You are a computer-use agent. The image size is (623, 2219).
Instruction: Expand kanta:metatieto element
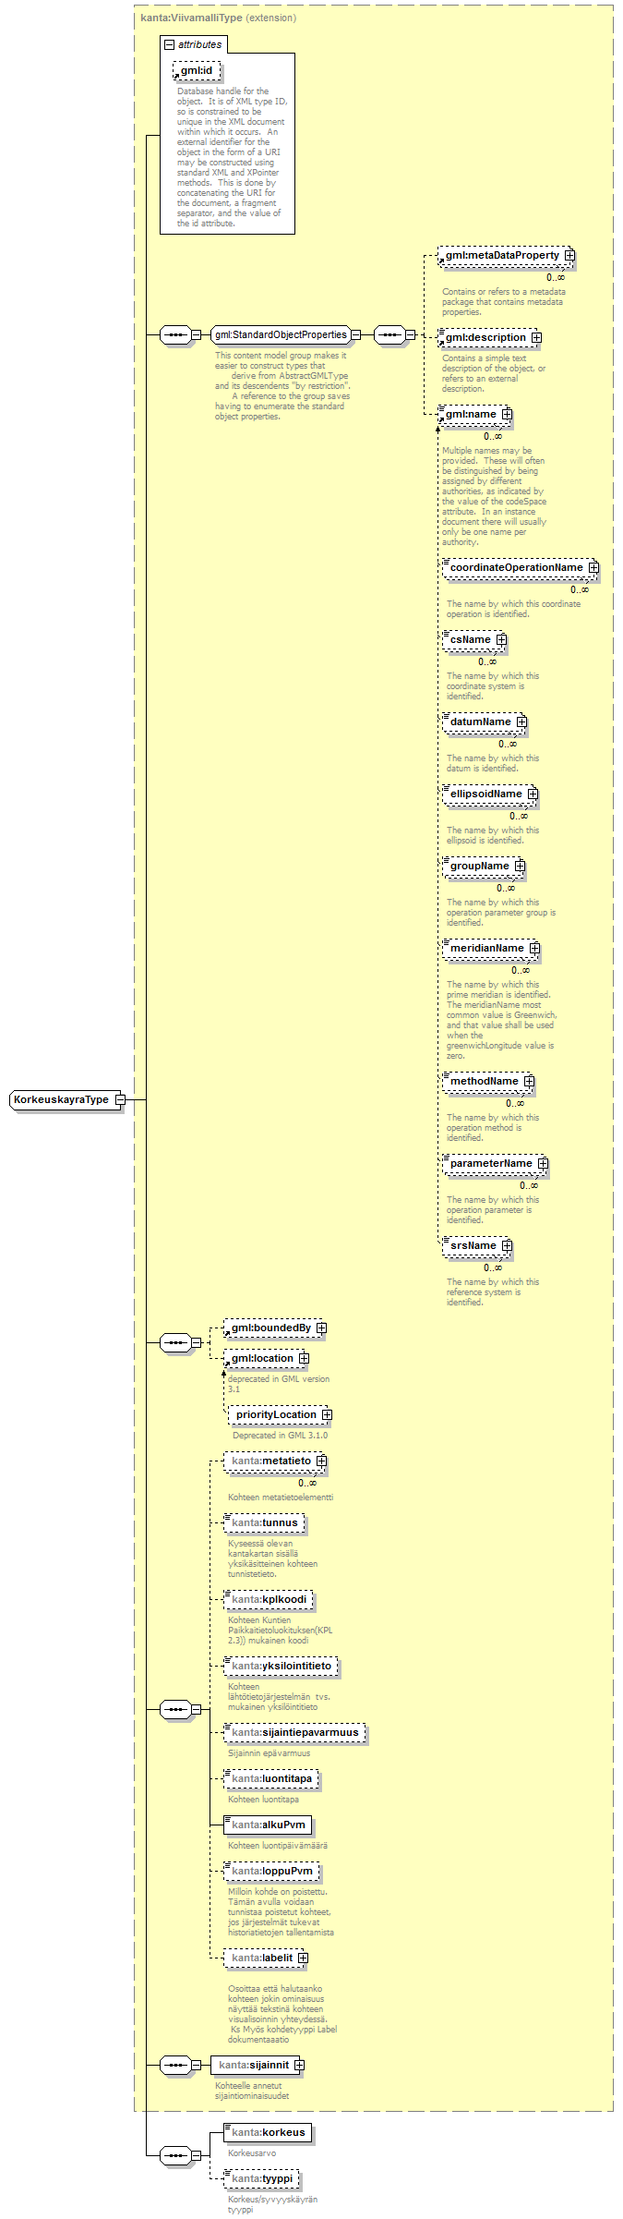coord(321,1461)
